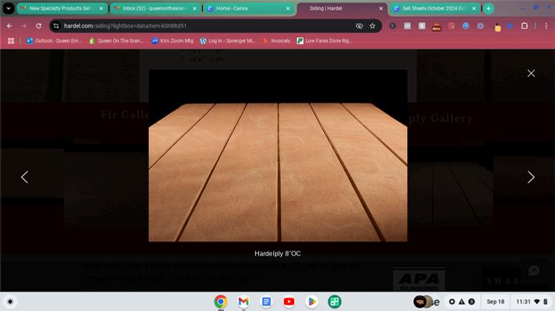Open Chrome from the shelf

click(221, 301)
